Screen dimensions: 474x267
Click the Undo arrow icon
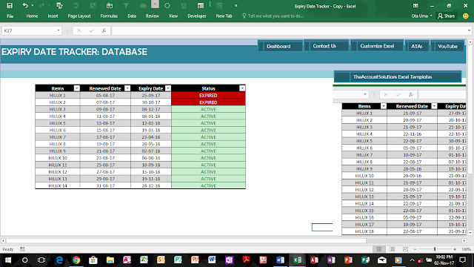[x=25, y=5]
